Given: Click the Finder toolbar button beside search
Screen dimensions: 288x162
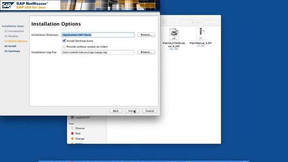Looking at the screenshot, I should click(164, 22).
